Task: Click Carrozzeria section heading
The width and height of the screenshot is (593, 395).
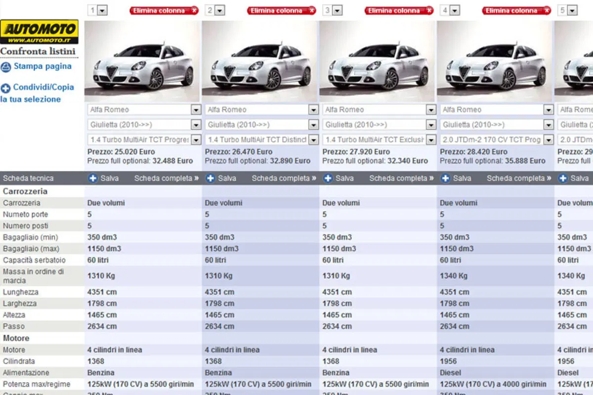Action: click(25, 191)
